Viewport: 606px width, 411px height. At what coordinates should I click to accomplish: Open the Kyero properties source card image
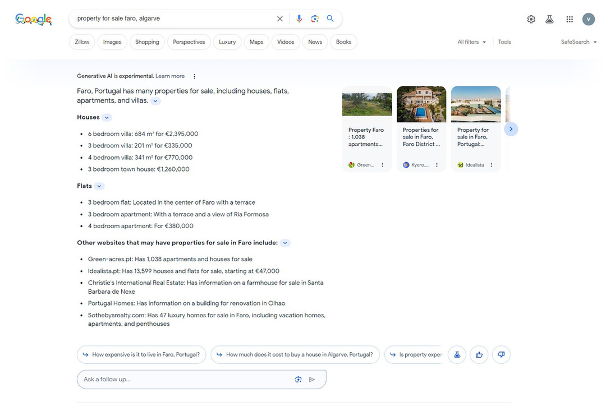pyautogui.click(x=421, y=104)
